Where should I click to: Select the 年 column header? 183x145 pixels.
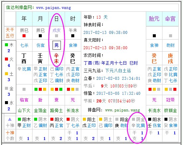[24, 19]
